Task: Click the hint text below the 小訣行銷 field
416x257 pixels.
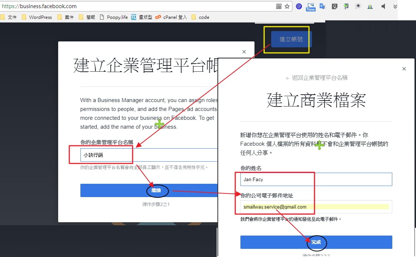Action: pyautogui.click(x=144, y=168)
